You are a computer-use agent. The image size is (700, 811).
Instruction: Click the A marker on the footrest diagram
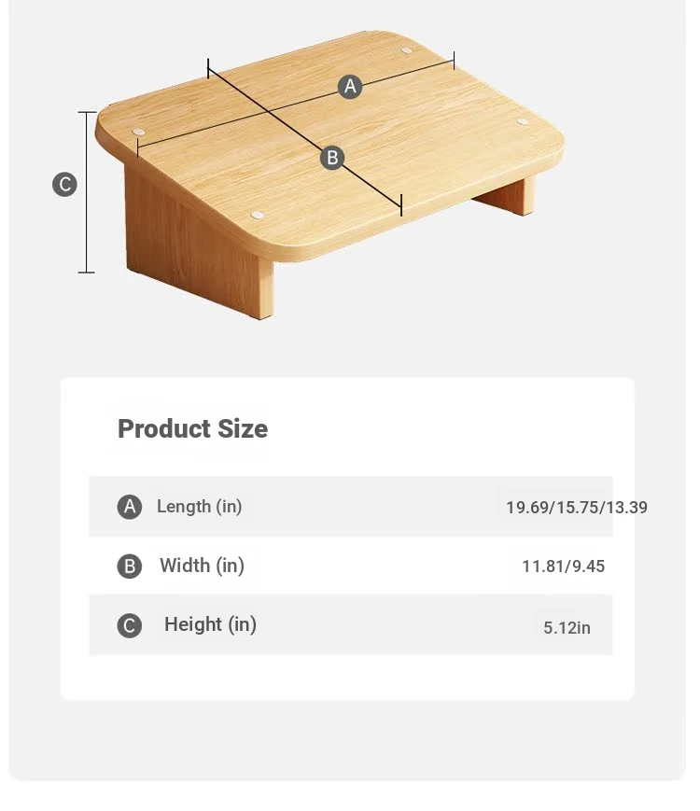350,87
